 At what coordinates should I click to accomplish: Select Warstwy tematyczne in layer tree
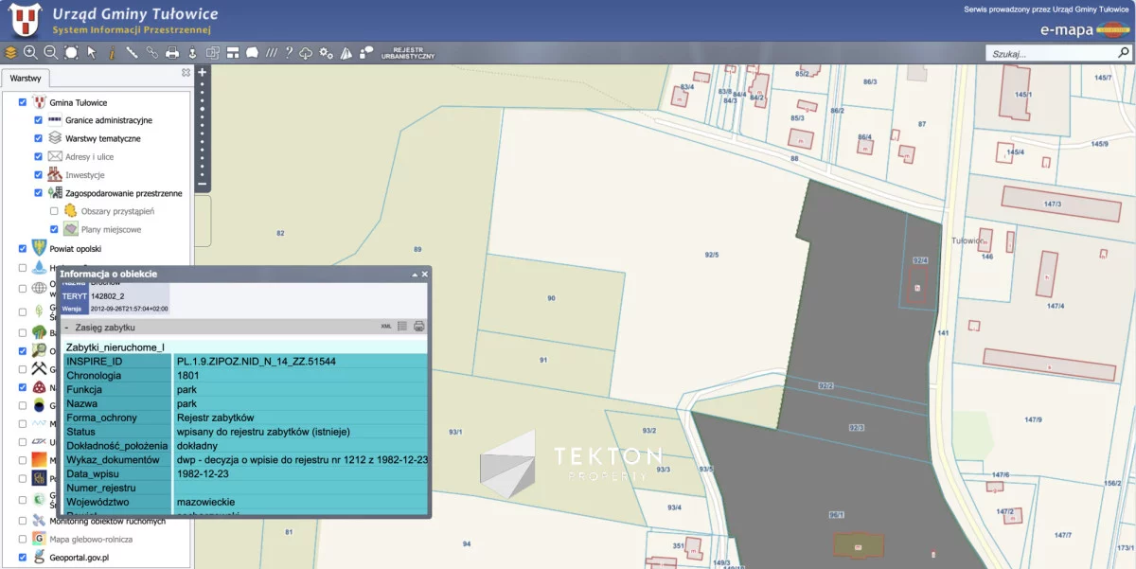pyautogui.click(x=103, y=138)
